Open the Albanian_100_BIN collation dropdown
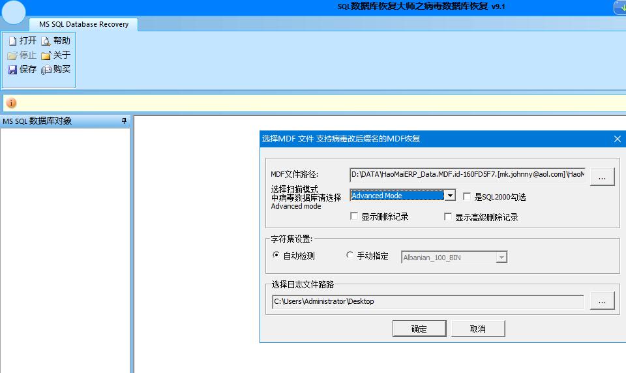The height and width of the screenshot is (373, 626). click(501, 258)
